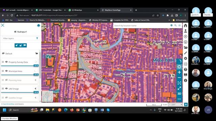This screenshot has width=216, height=121.
Task: Show the Planning Area layer
Action: point(6,80)
